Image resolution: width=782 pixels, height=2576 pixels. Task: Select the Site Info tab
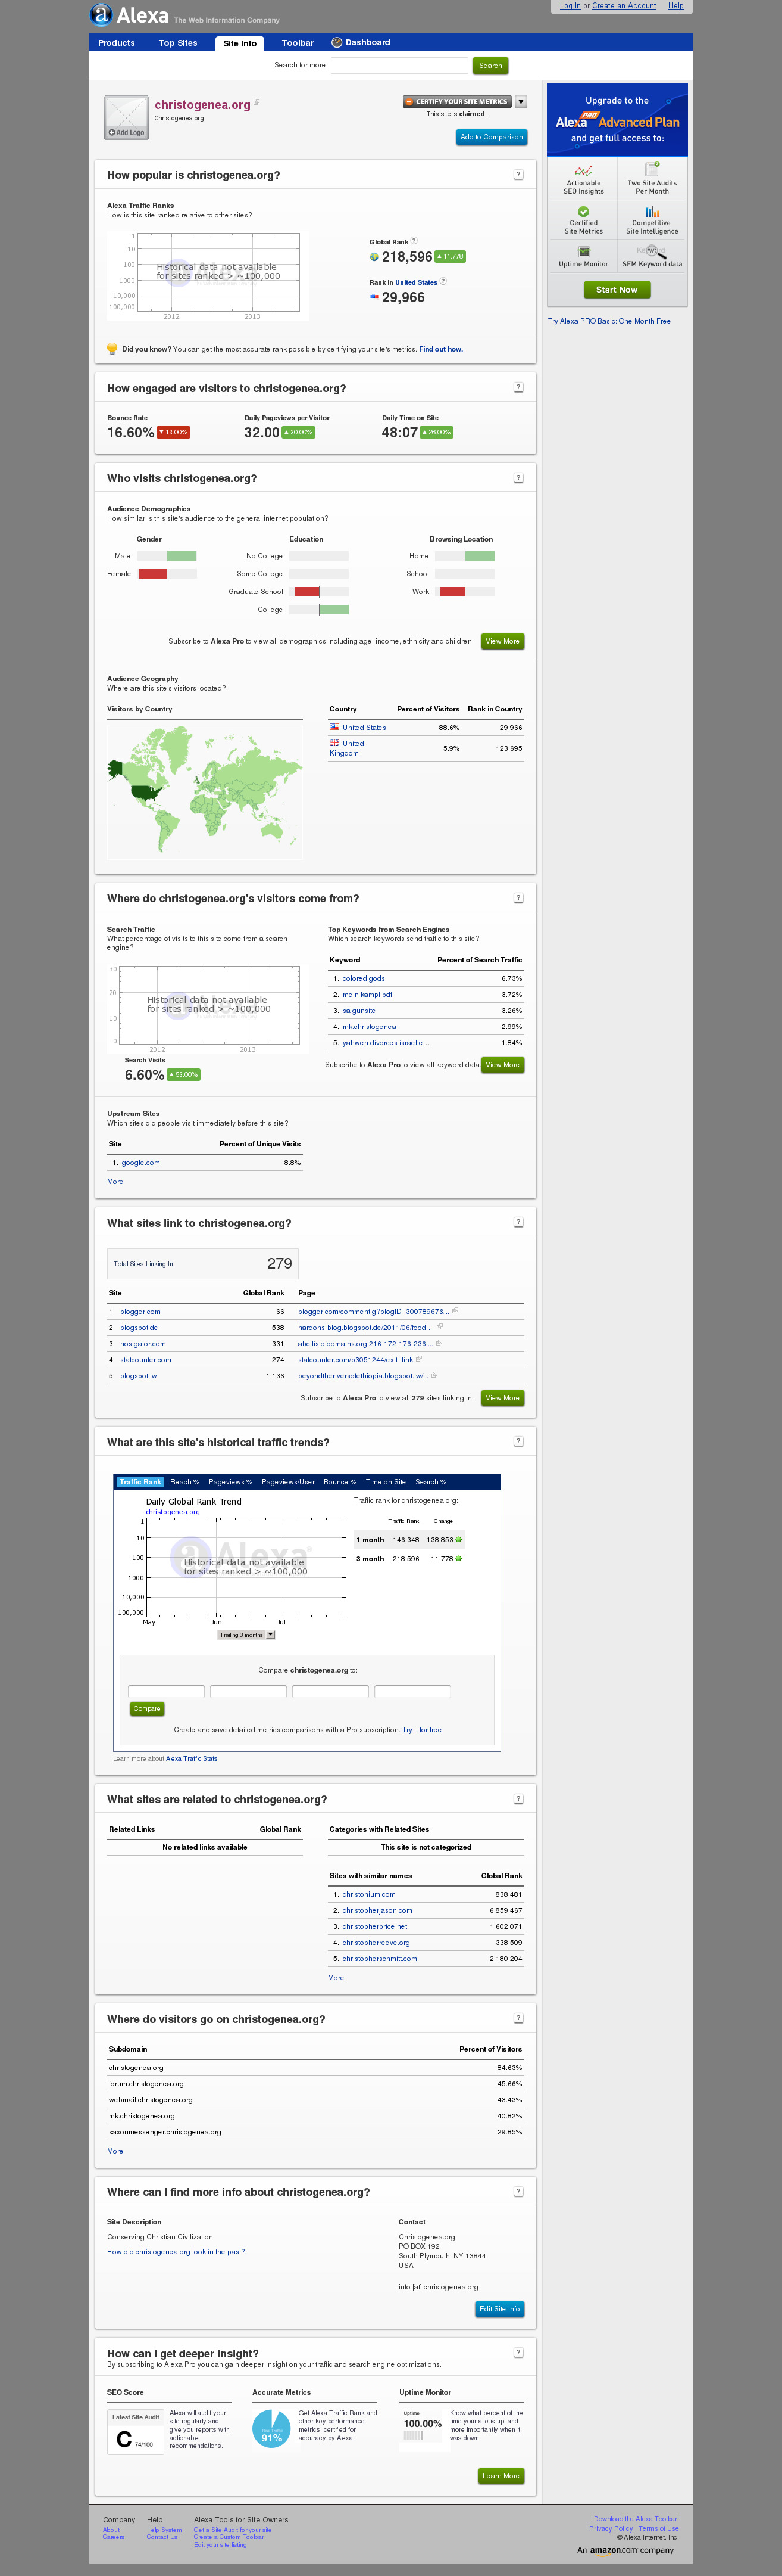240,44
